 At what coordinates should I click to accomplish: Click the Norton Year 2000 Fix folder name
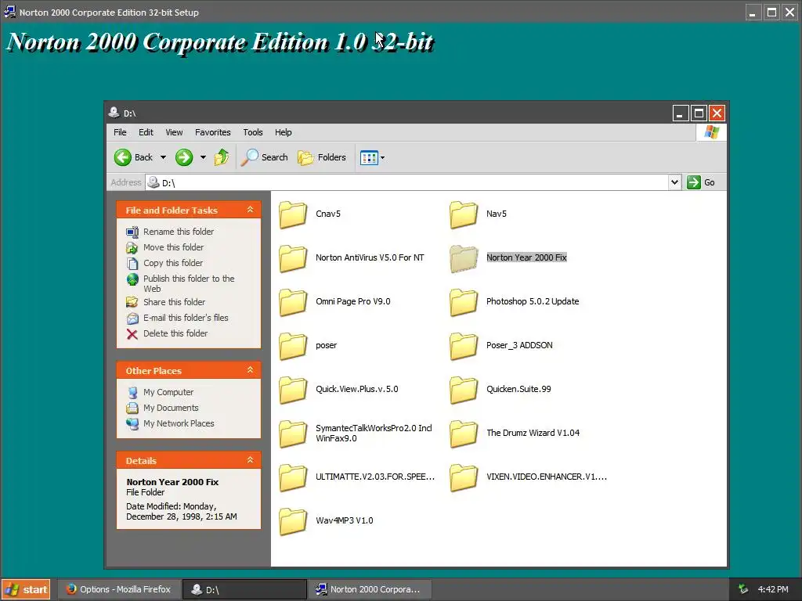[x=526, y=257]
